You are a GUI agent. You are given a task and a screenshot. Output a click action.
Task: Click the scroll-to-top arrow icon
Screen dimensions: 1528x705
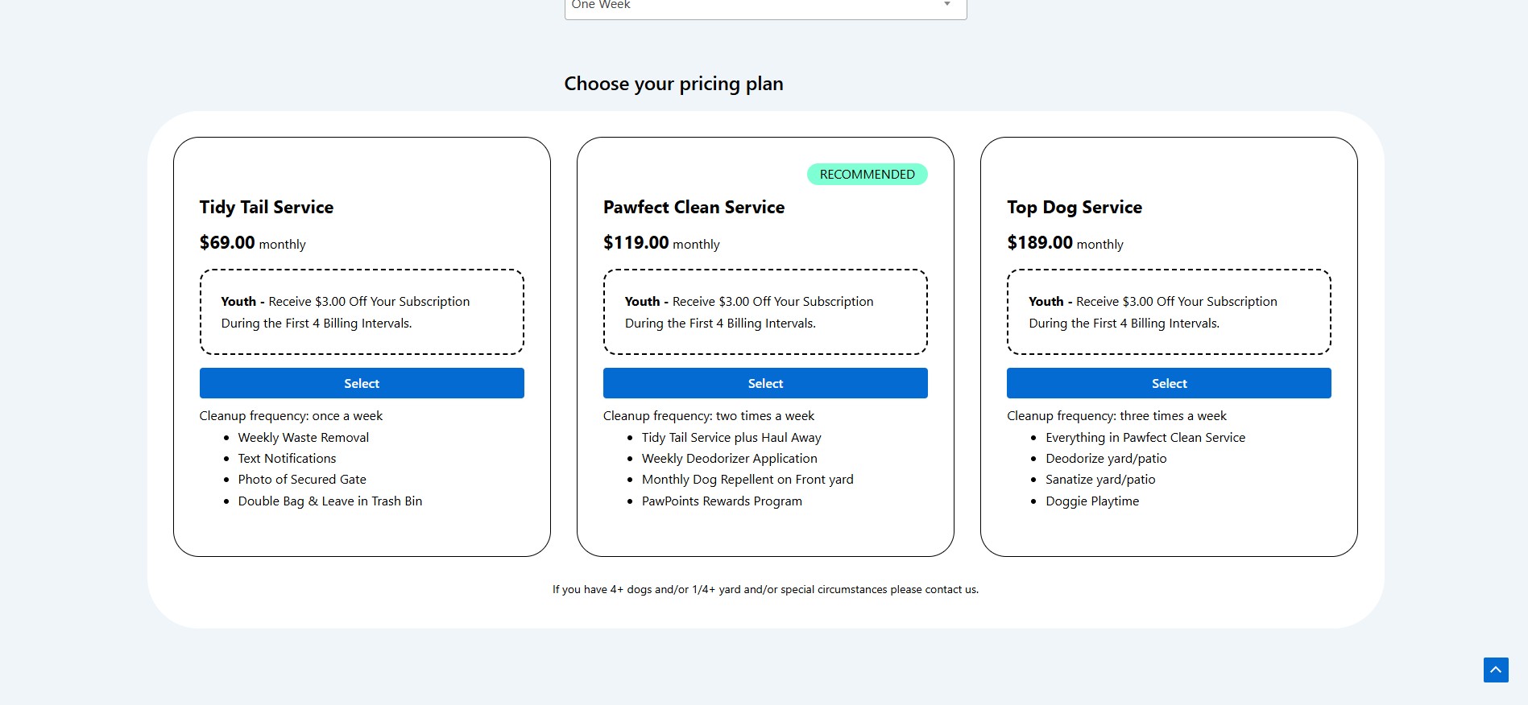[1496, 670]
